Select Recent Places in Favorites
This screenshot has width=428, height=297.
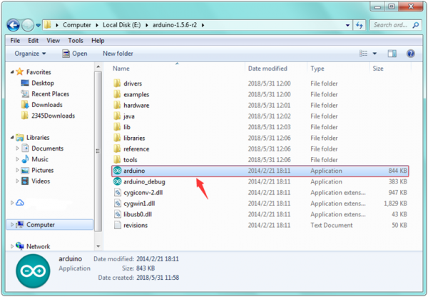[50, 94]
